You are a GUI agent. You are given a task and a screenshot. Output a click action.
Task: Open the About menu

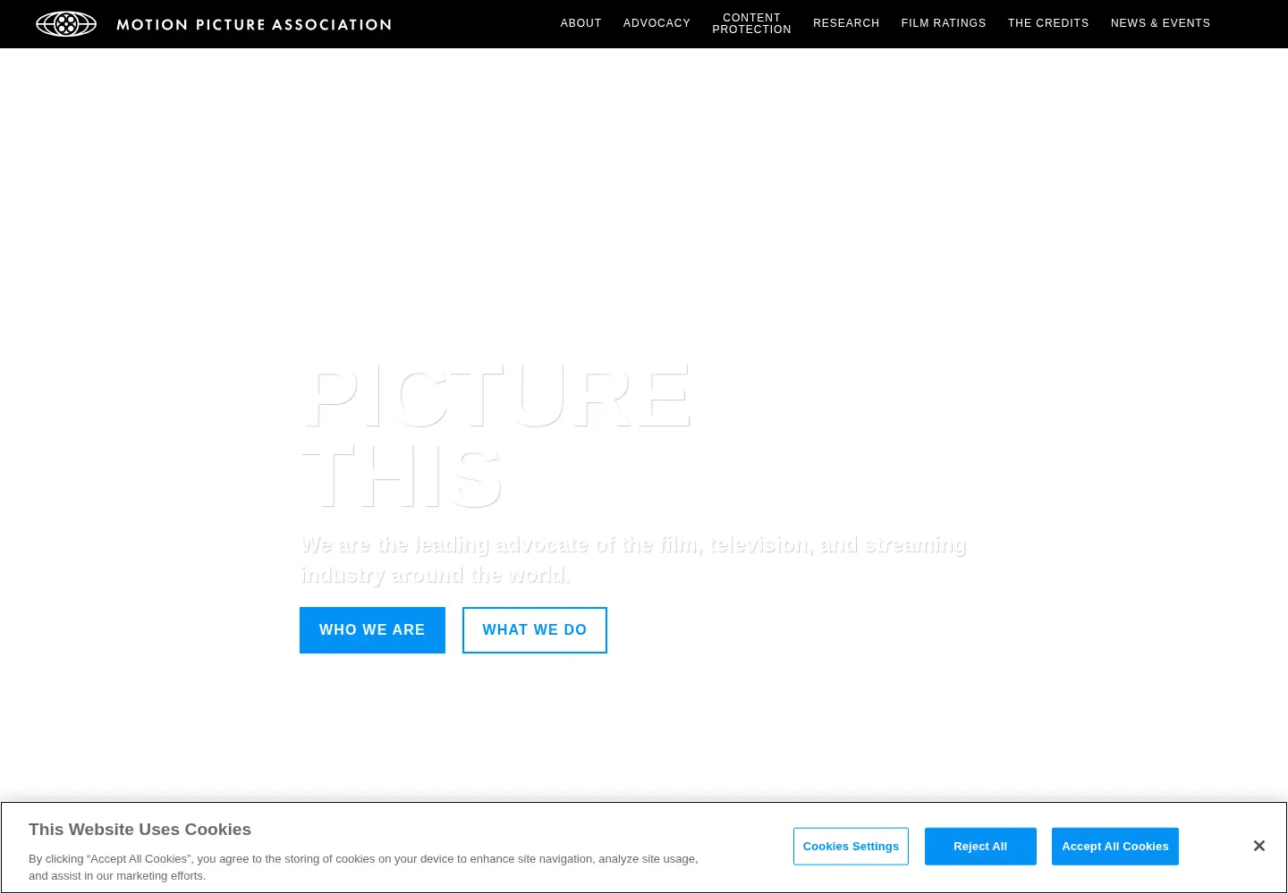point(581,23)
